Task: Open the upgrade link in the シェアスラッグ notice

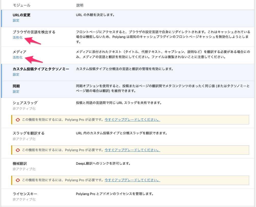Action: click(132, 120)
